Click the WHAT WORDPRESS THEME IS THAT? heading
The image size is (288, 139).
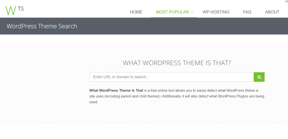(x=177, y=63)
